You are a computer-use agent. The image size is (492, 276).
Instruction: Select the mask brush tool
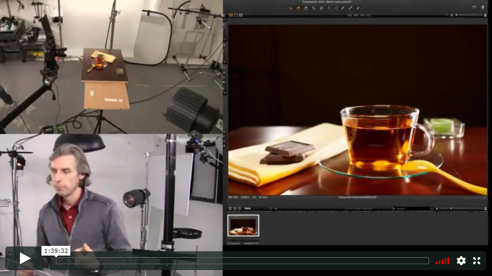(351, 8)
